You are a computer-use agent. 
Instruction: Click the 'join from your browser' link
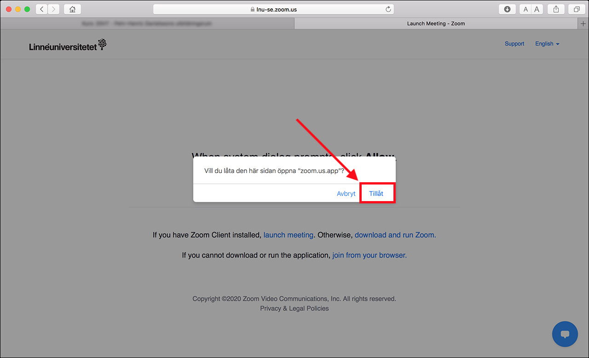click(x=370, y=255)
